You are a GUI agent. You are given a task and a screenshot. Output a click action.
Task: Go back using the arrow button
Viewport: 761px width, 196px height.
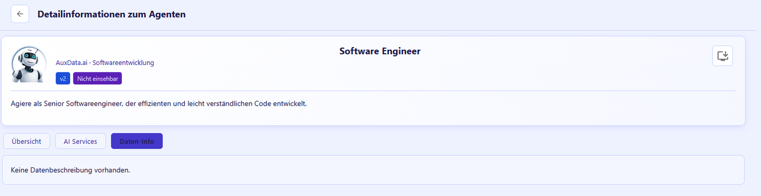pyautogui.click(x=20, y=14)
